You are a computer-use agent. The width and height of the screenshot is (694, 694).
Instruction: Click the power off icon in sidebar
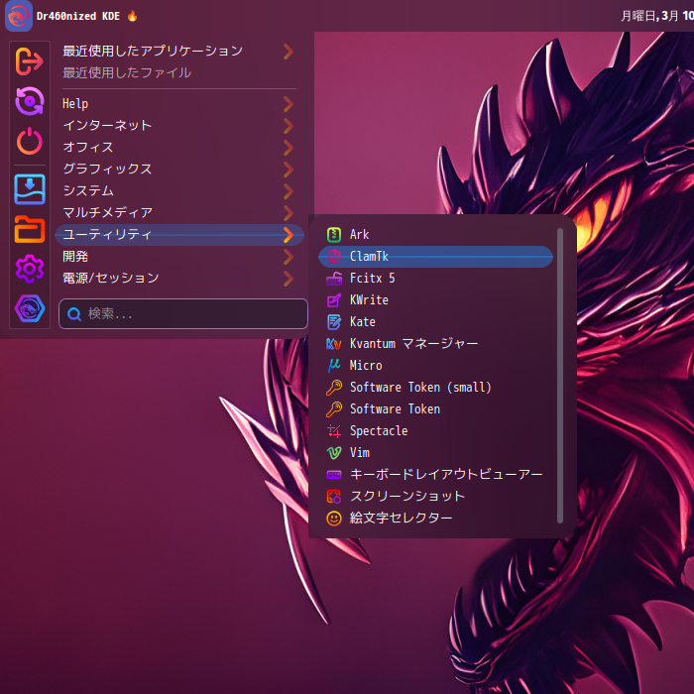pos(29,141)
